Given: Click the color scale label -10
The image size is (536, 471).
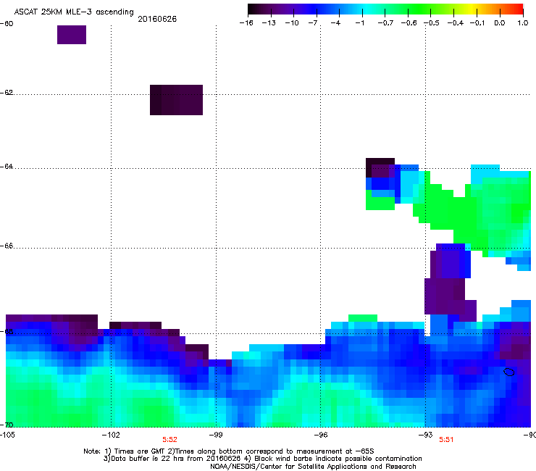Looking at the screenshot, I should [292, 23].
